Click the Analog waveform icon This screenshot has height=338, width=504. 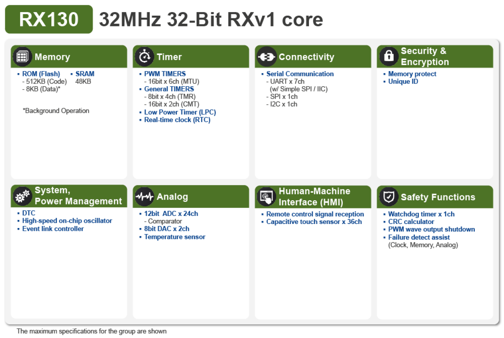[x=144, y=196]
